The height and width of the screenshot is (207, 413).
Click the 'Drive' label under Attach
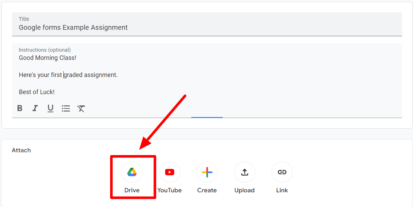coord(132,190)
